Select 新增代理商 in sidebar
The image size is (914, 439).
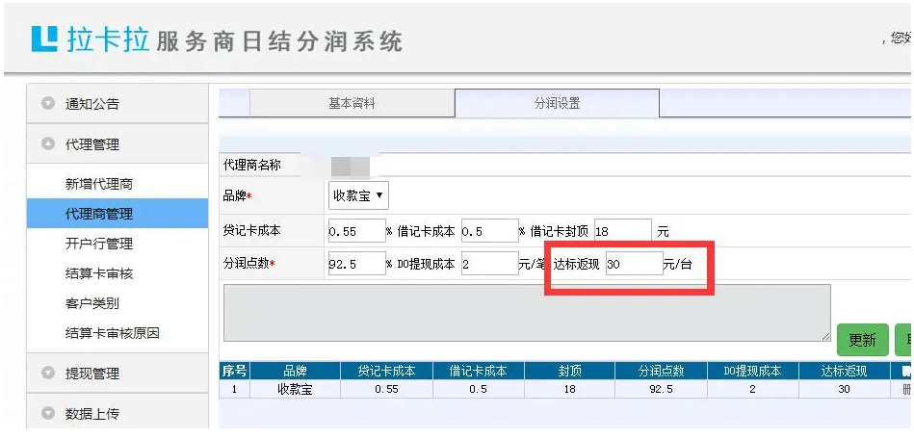pyautogui.click(x=99, y=184)
